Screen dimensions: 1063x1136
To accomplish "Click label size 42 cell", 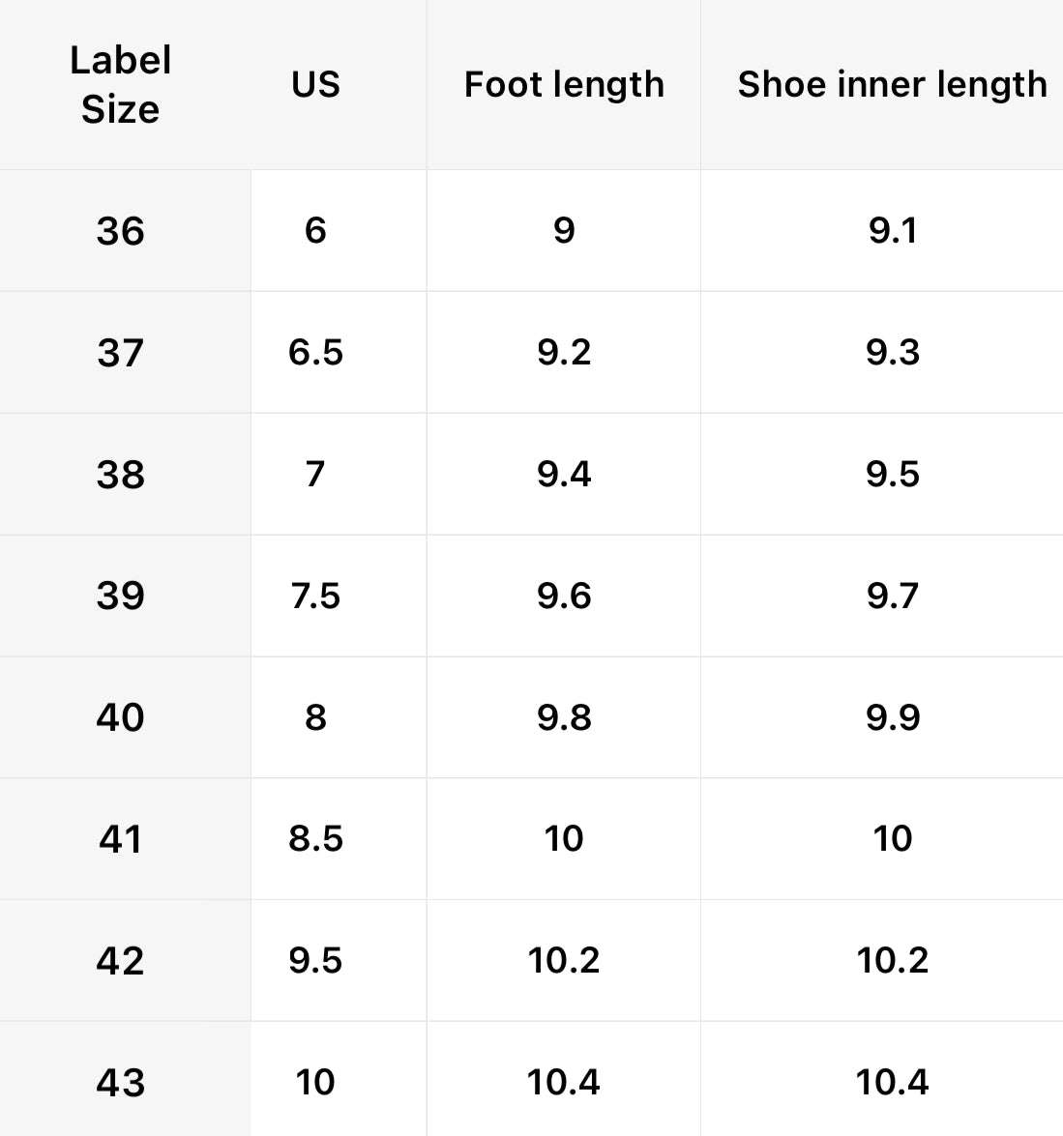I will click(x=121, y=961).
